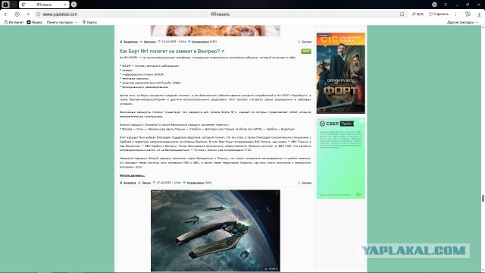The image size is (485, 273).
Task: Open the category link under the Борт №1 article
Action: [x=146, y=183]
